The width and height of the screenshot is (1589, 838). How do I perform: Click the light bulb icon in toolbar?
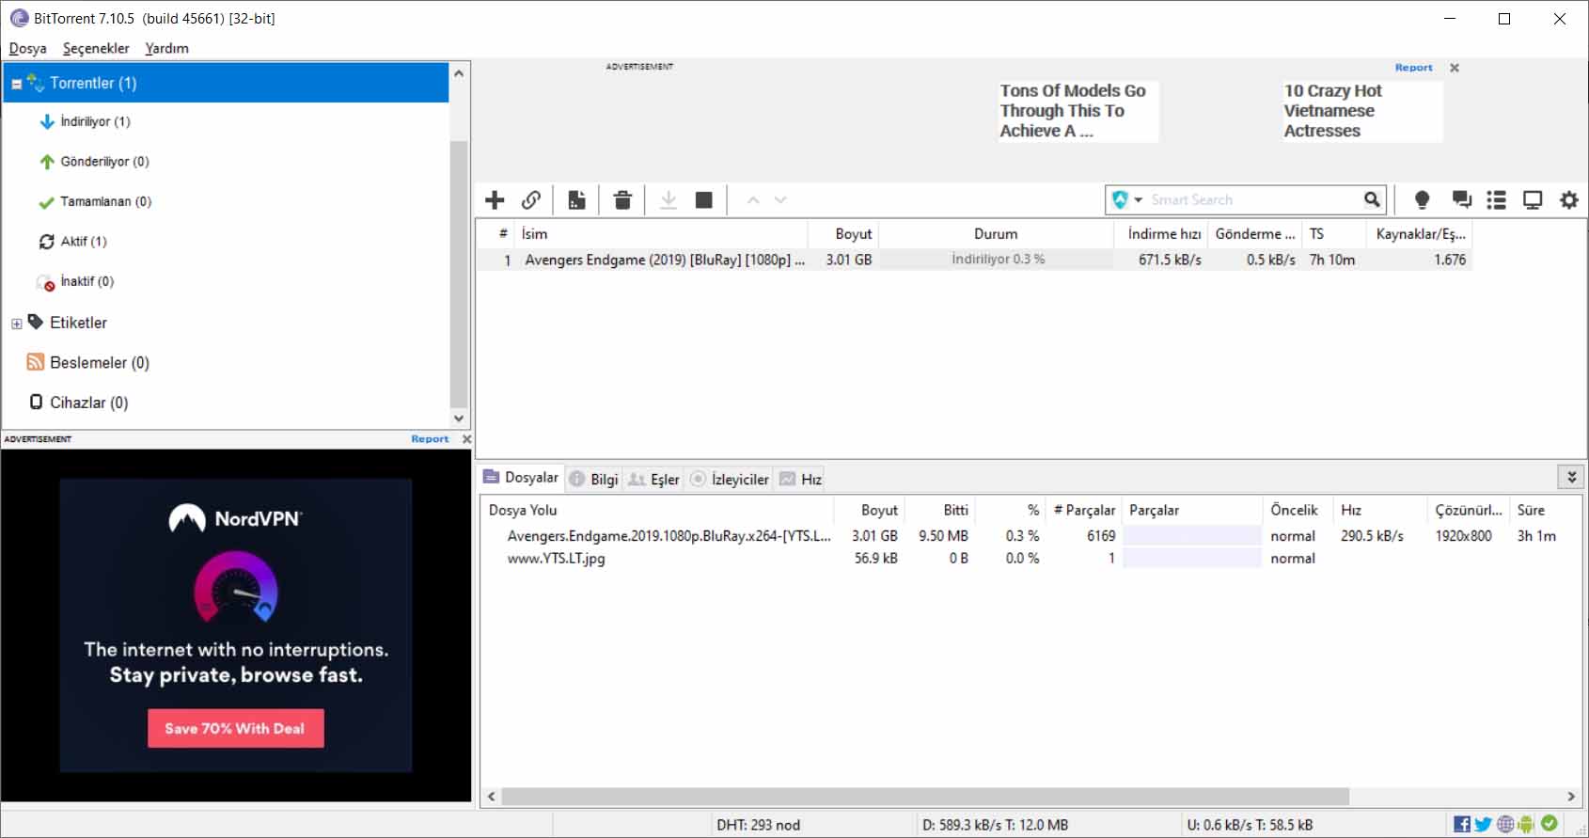[1422, 199]
